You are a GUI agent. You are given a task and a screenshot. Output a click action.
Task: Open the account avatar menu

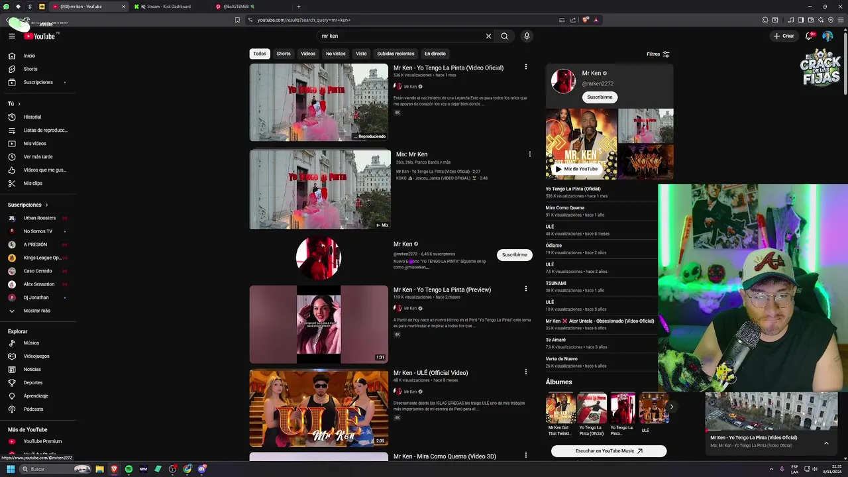[827, 36]
